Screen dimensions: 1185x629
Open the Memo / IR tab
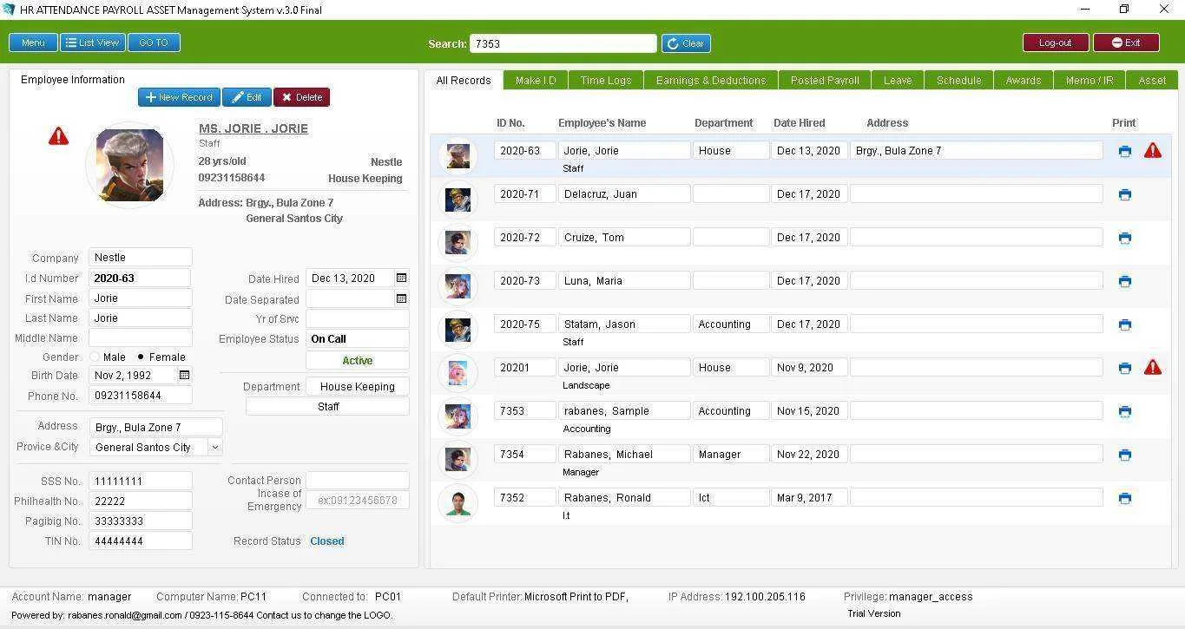[1090, 80]
